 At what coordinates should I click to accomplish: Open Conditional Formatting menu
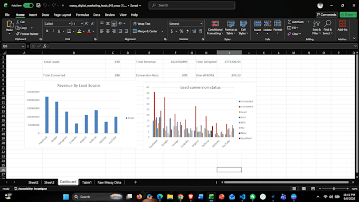215,27
